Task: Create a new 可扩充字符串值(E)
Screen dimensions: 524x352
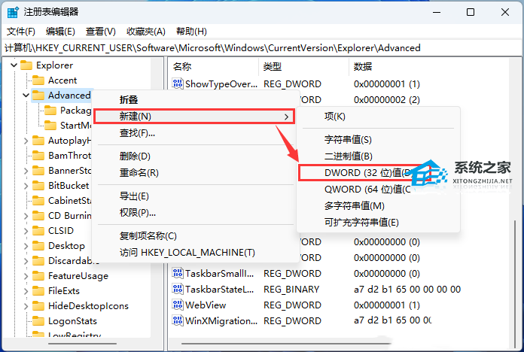Action: pyautogui.click(x=378, y=223)
